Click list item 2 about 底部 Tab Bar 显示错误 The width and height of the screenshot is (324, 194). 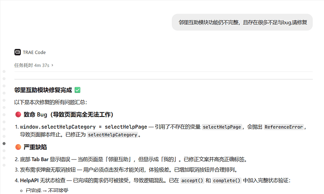131,160
